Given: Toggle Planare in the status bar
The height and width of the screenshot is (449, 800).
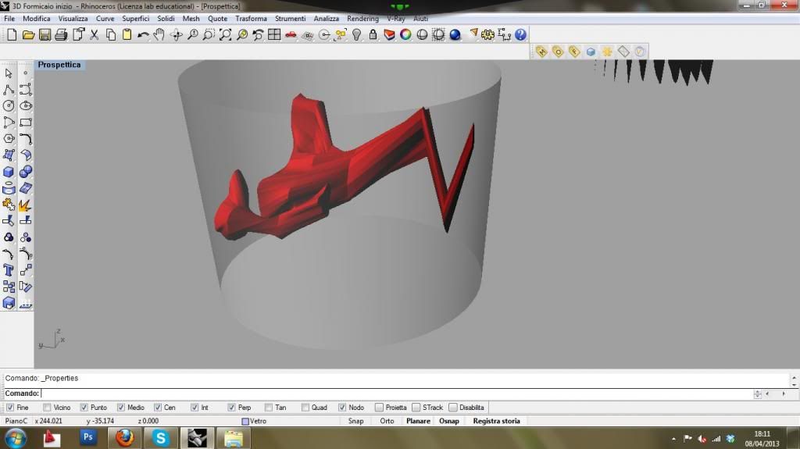Looking at the screenshot, I should point(419,421).
